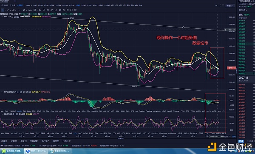Click the fullscreen icon at top right
The height and width of the screenshot is (154, 255).
220,5
